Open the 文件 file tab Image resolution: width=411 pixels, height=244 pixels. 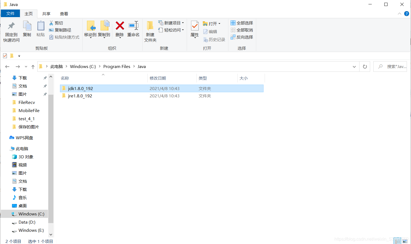point(10,14)
